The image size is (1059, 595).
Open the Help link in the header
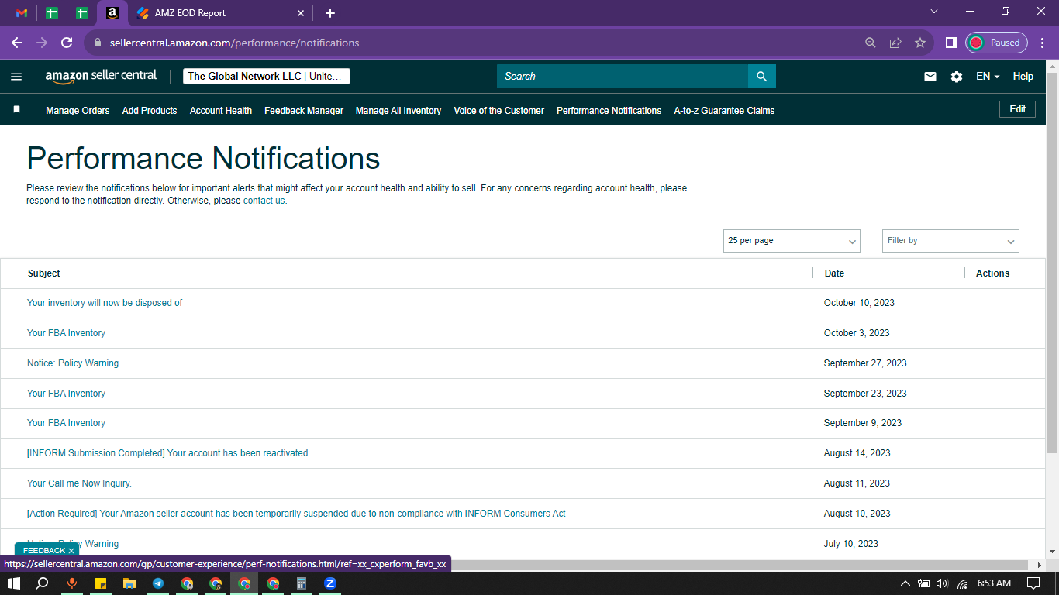pos(1023,77)
